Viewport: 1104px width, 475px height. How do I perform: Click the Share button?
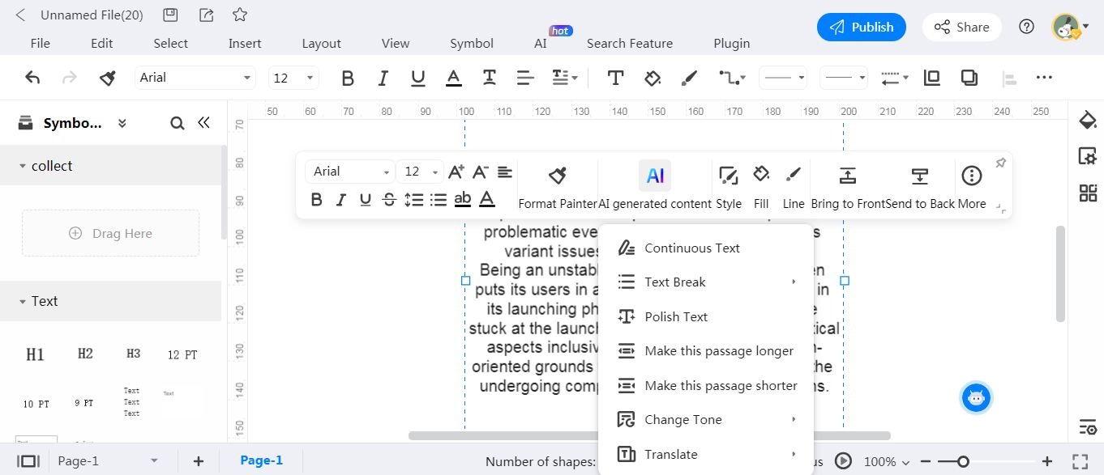pos(962,27)
